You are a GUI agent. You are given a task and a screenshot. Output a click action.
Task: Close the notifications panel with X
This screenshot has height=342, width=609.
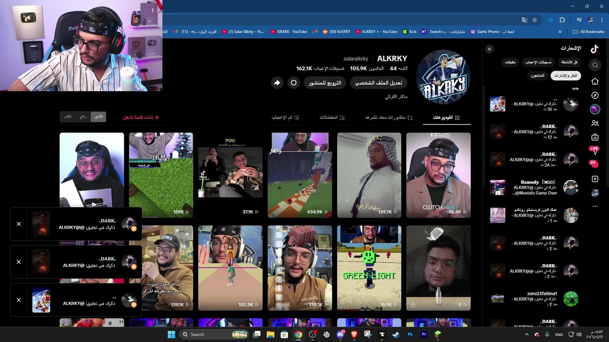point(489,49)
